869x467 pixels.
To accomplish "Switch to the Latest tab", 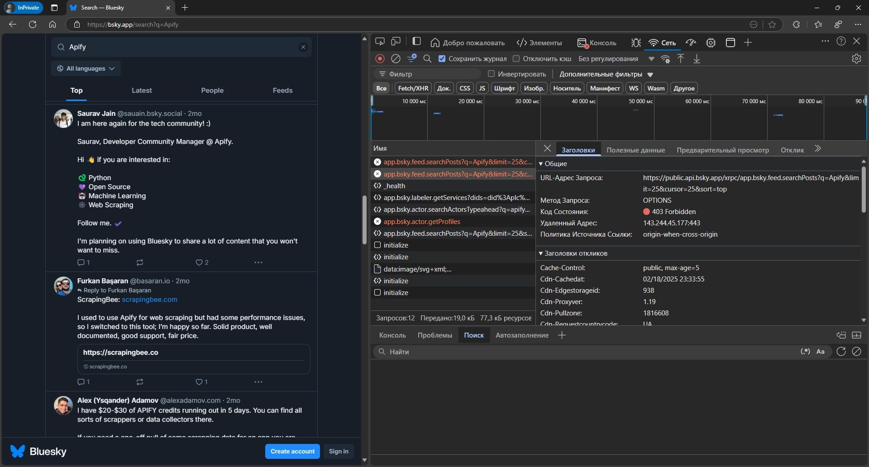I will pyautogui.click(x=142, y=91).
